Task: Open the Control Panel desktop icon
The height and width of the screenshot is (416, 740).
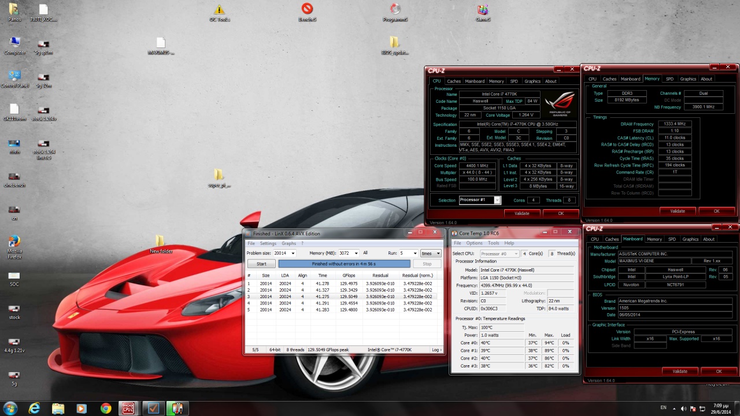Action: pyautogui.click(x=14, y=79)
